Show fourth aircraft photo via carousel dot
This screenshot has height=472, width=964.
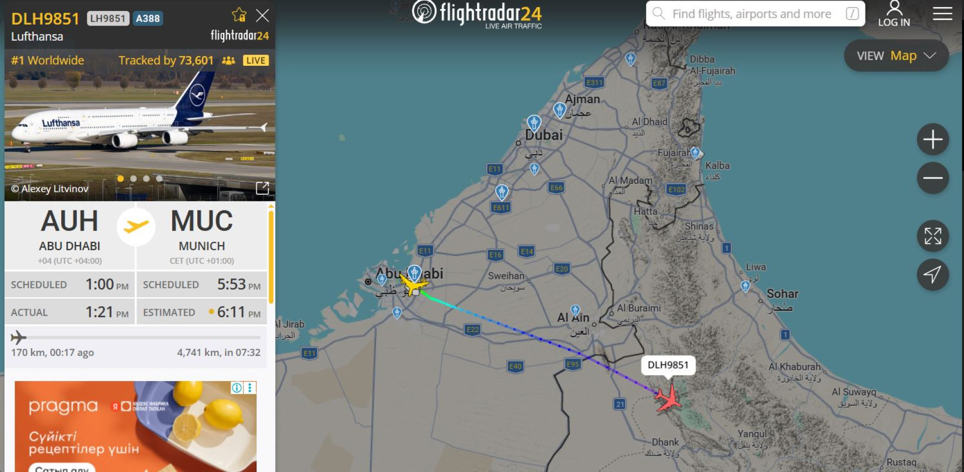tap(159, 179)
